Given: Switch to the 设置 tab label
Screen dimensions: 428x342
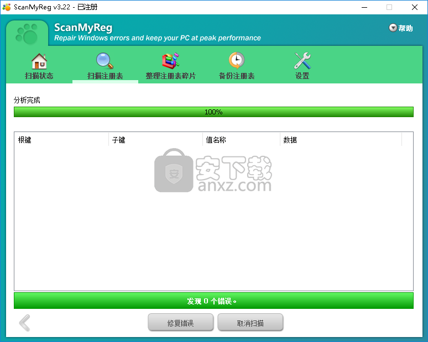Looking at the screenshot, I should [x=302, y=76].
